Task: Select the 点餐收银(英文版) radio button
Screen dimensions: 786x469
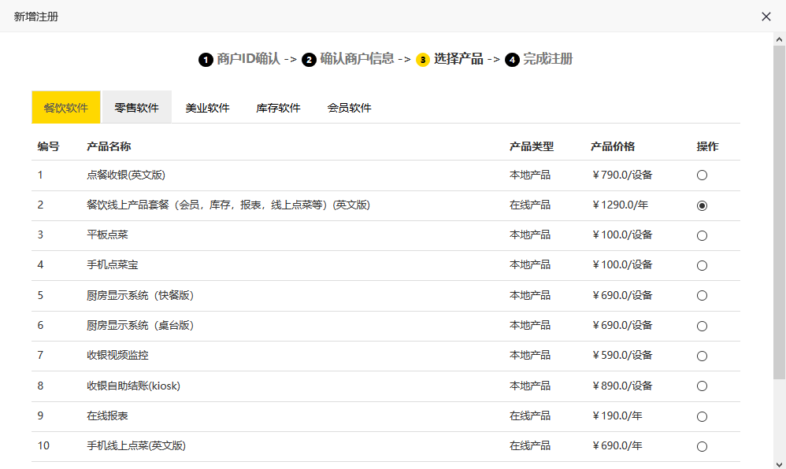Action: click(x=702, y=175)
